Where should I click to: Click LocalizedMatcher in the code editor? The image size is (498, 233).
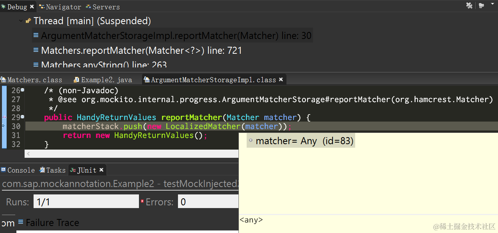point(202,126)
